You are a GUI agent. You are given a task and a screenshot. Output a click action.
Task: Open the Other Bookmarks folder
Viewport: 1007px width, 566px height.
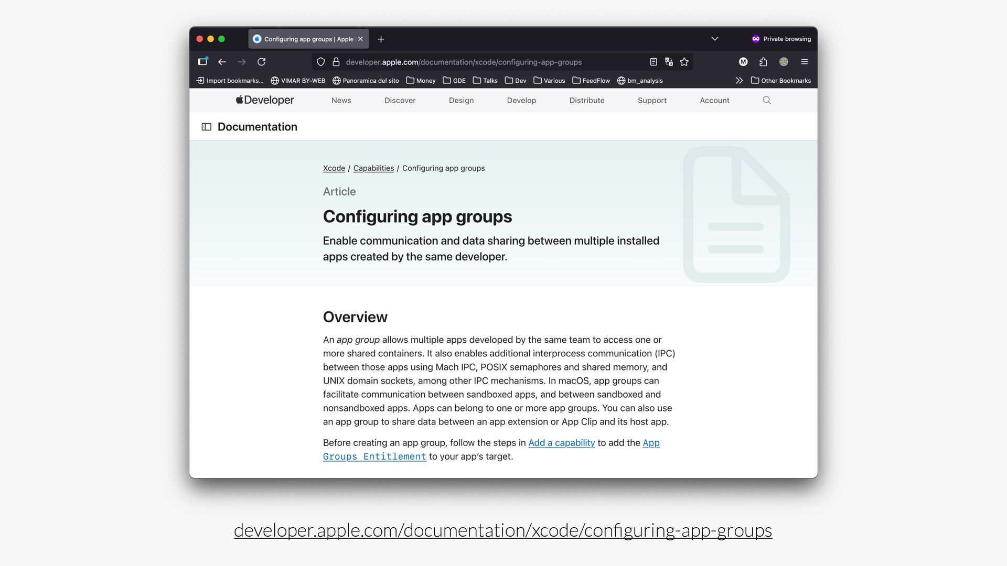click(x=780, y=81)
